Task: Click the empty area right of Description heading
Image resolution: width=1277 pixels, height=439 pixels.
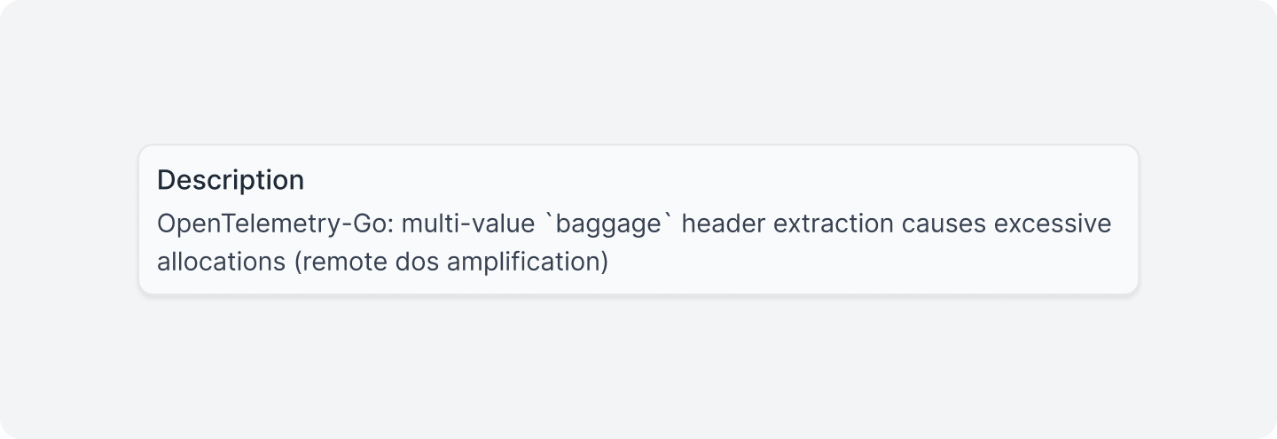Action: [709, 180]
